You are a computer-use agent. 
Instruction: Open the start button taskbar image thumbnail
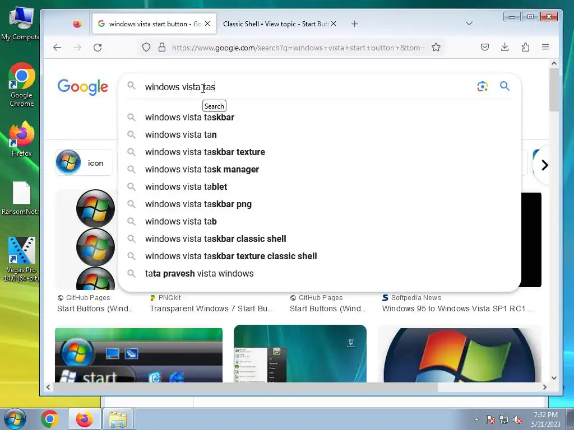tap(139, 355)
